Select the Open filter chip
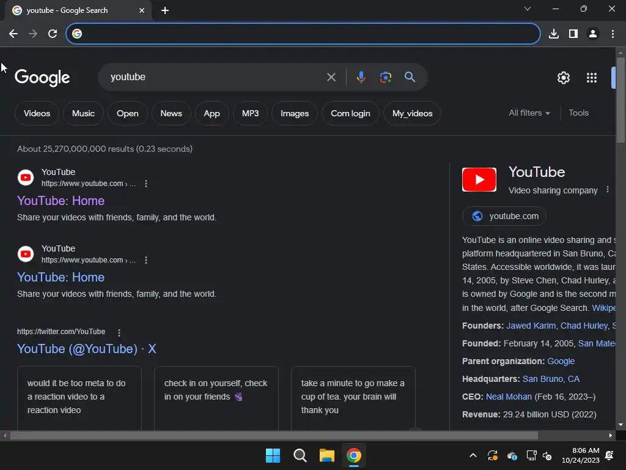The width and height of the screenshot is (626, 470). (127, 113)
